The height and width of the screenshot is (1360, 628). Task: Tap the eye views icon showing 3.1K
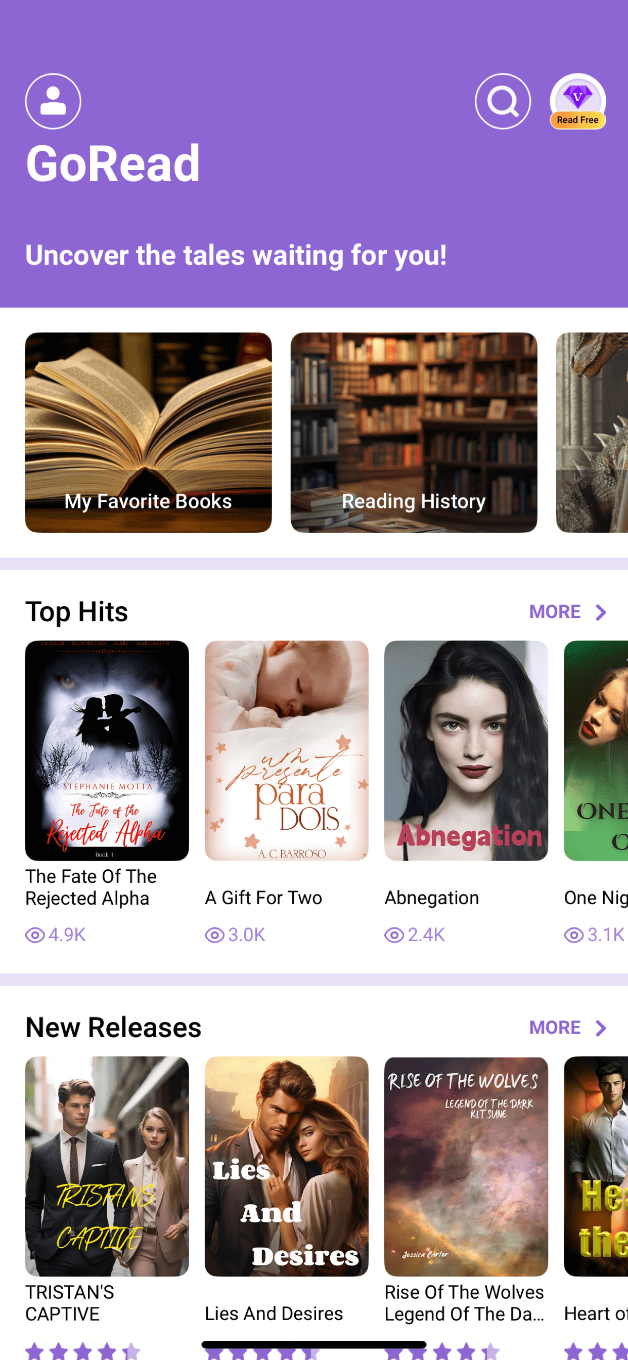pyautogui.click(x=573, y=935)
